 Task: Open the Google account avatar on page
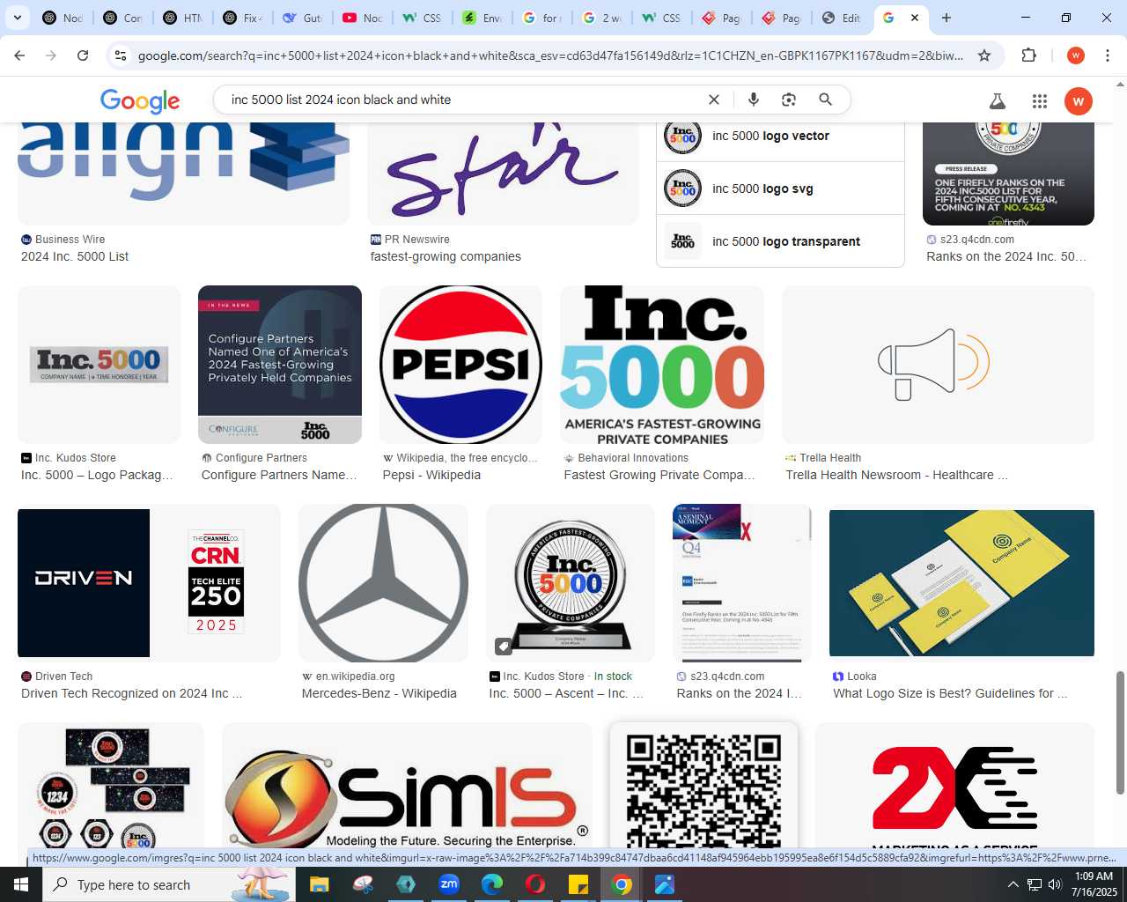tap(1079, 101)
